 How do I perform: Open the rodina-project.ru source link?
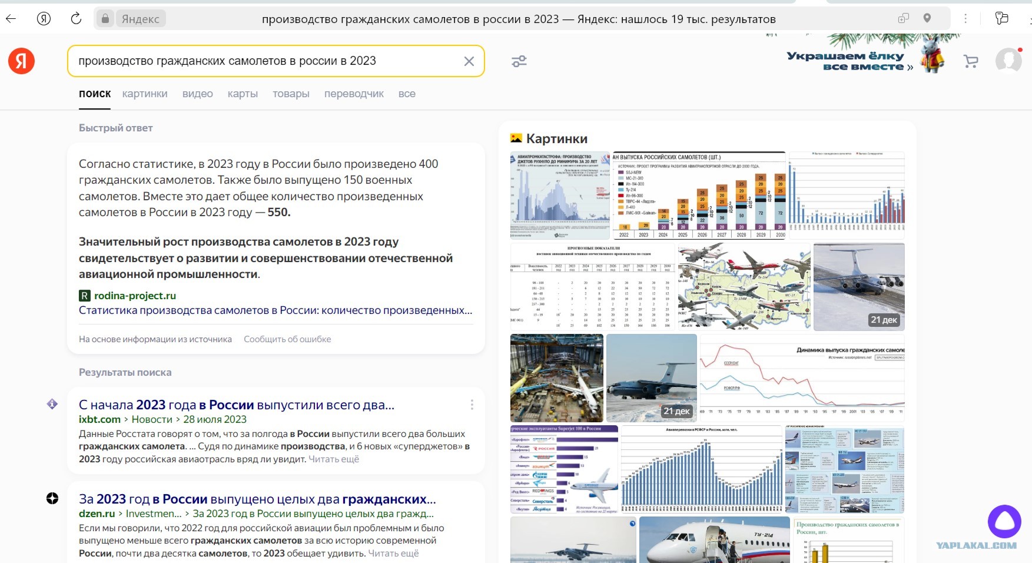pos(135,296)
